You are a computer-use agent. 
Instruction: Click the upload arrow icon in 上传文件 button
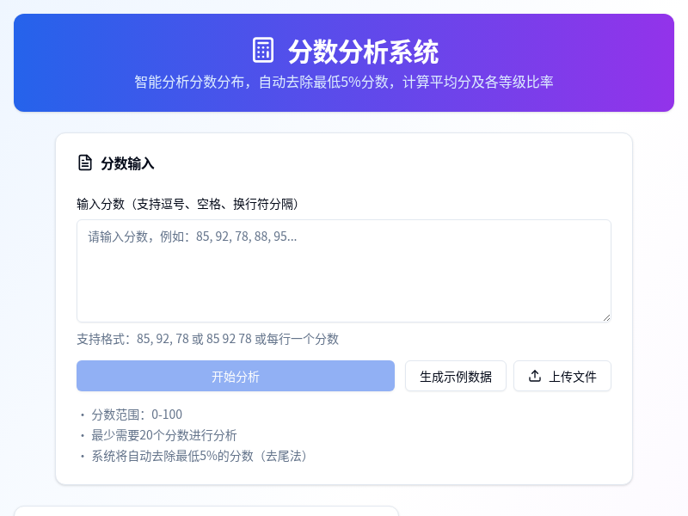(535, 376)
